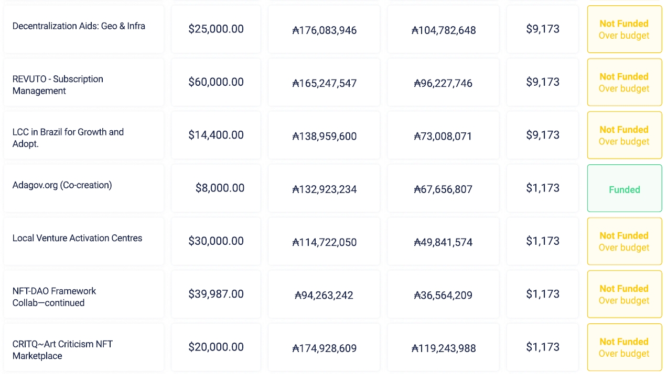The image size is (667, 374).
Task: Click the $60,000.00 requested amount cell
Action: click(216, 82)
